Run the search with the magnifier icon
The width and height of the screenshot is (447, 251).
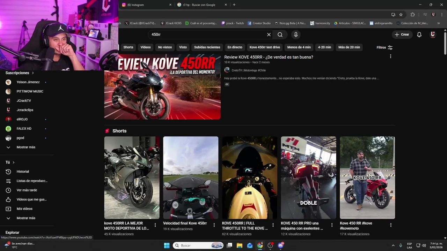280,35
